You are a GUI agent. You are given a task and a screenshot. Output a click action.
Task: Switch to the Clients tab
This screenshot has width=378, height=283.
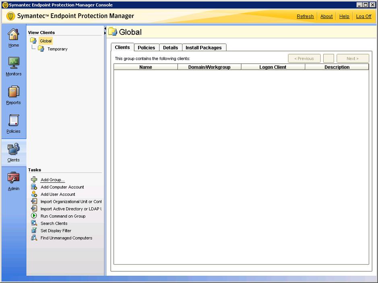click(x=122, y=47)
